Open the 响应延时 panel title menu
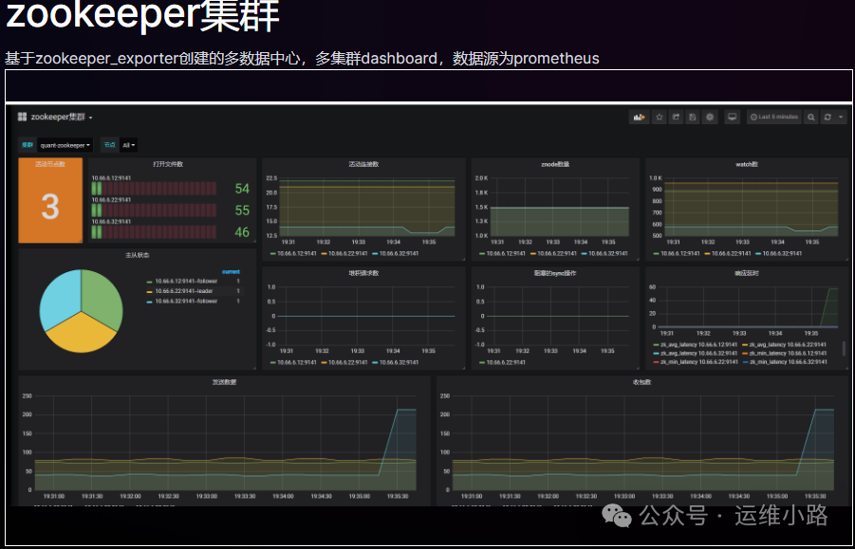The width and height of the screenshot is (855, 549). tap(747, 273)
